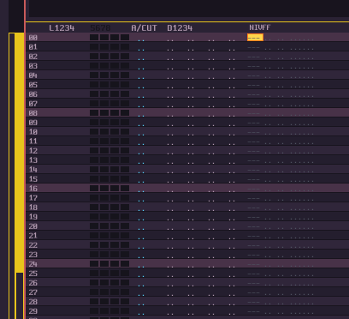Toggle channel 5 box in row 28
349x319 pixels.
[x=94, y=301]
